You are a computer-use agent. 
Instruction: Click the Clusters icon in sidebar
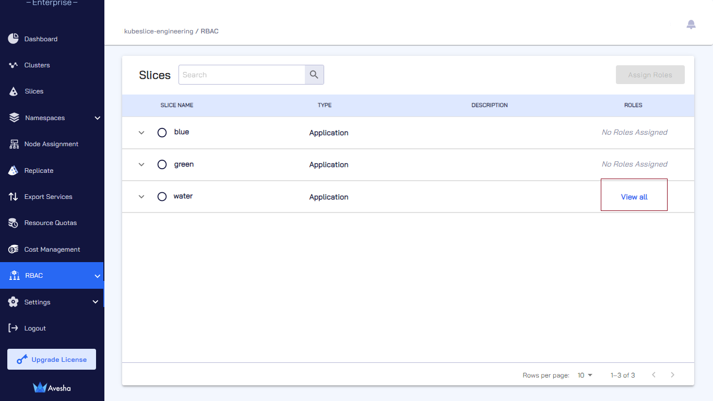(x=14, y=65)
